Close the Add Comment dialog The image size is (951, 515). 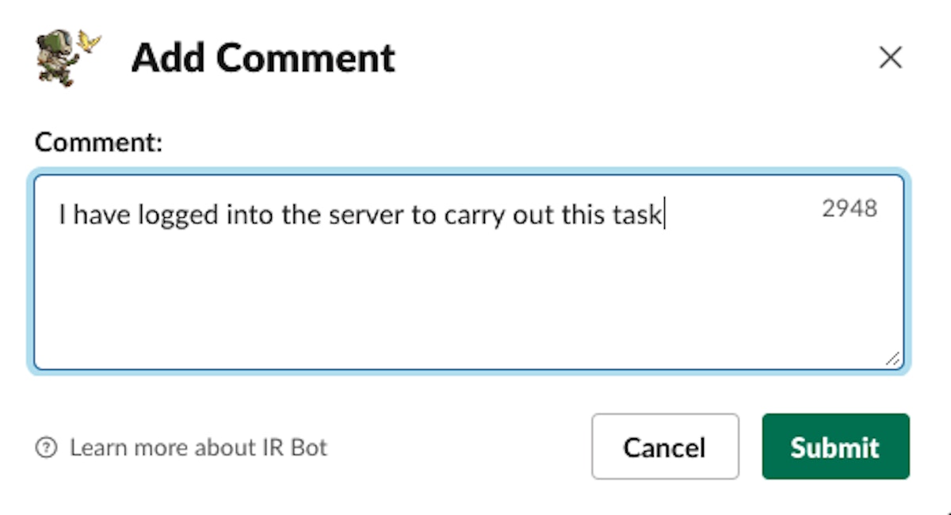(x=891, y=58)
